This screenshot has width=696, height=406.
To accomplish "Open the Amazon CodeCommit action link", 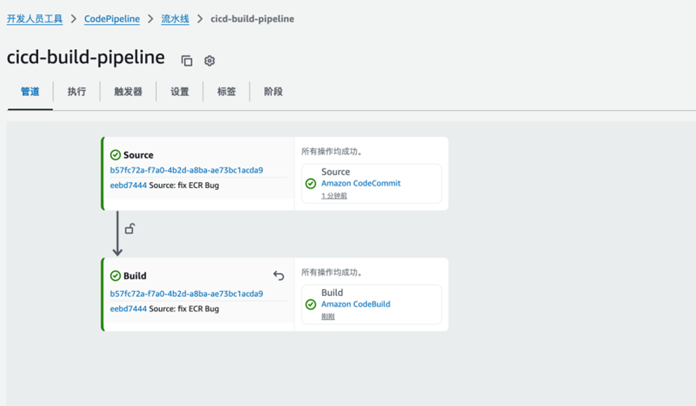I will tap(361, 183).
